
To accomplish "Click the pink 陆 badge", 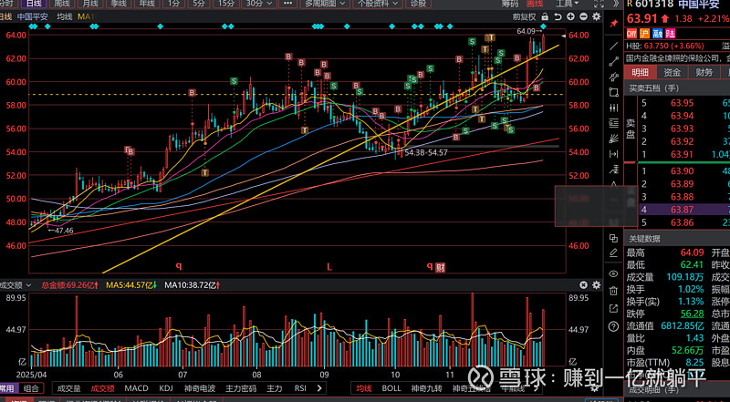I will pyautogui.click(x=671, y=34).
